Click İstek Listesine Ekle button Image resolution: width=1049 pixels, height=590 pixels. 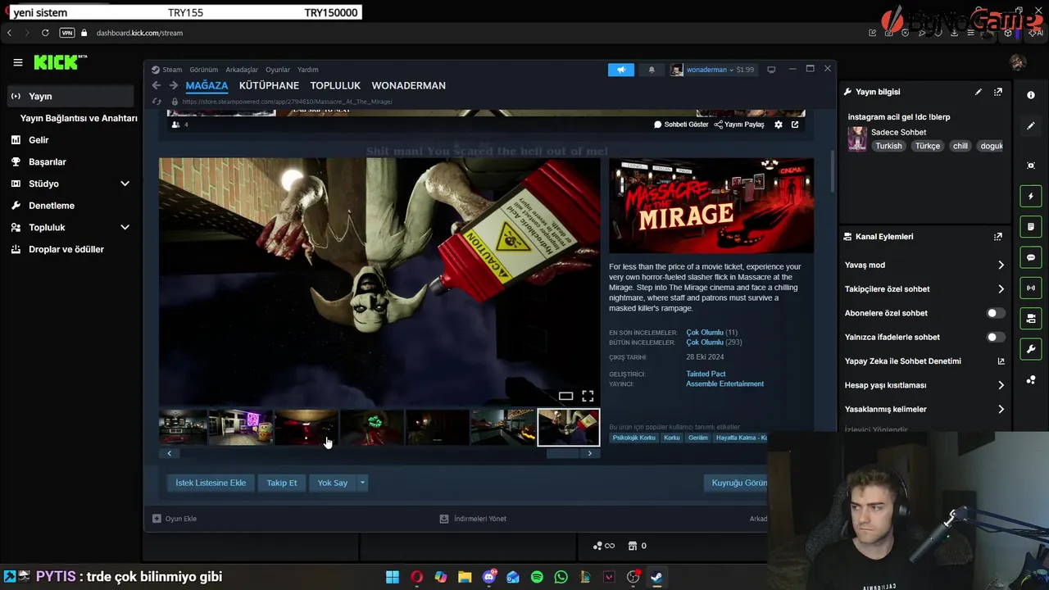[x=211, y=483]
